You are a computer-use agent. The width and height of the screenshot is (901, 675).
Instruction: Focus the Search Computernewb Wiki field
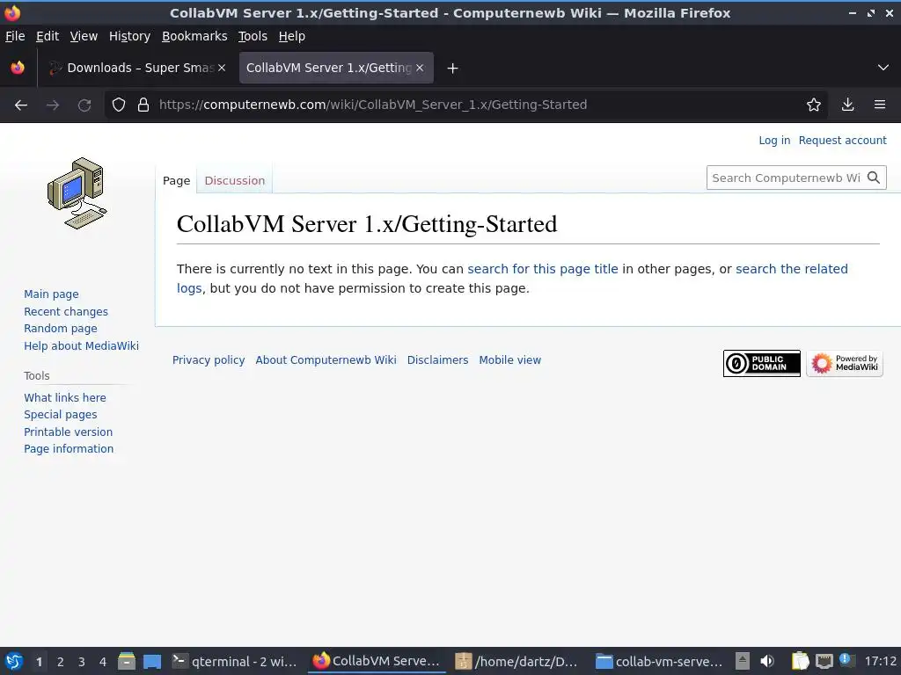(786, 178)
